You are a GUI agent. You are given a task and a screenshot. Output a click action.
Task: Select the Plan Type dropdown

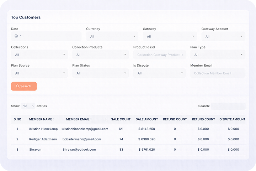(x=218, y=55)
